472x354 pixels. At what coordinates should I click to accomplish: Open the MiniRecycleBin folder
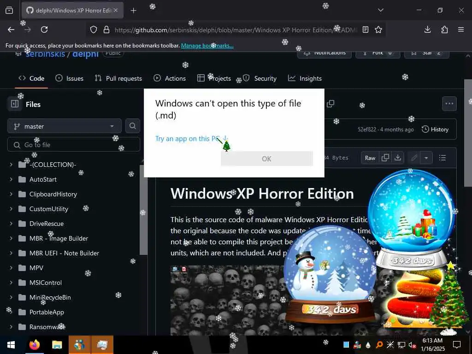pyautogui.click(x=50, y=297)
